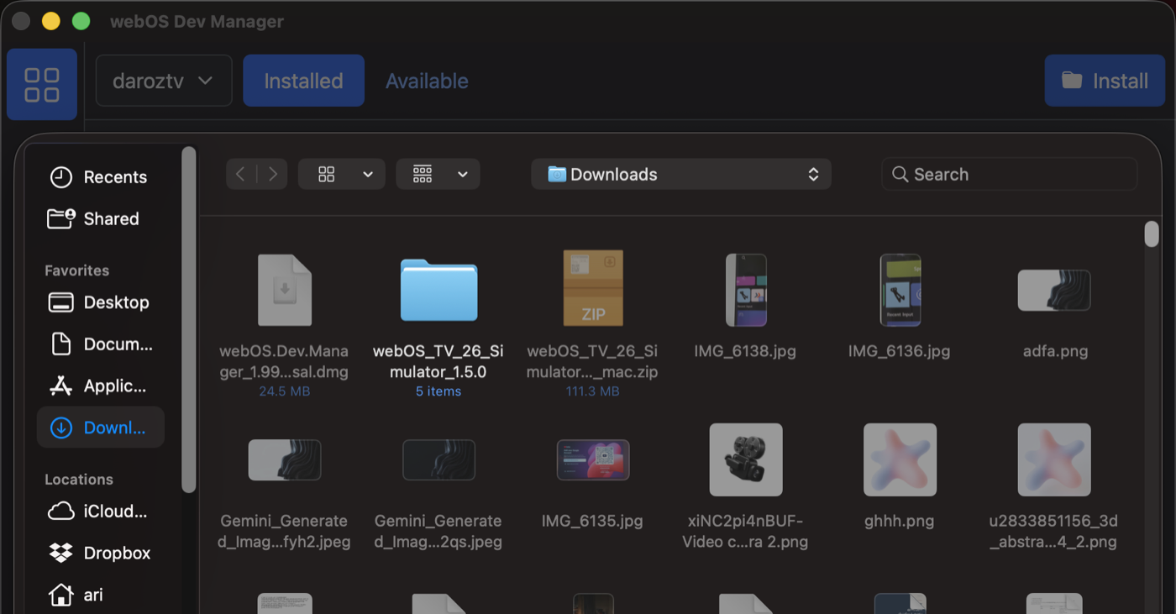The width and height of the screenshot is (1176, 614).
Task: Click the IMG_6138.jpg file name
Action: point(745,351)
